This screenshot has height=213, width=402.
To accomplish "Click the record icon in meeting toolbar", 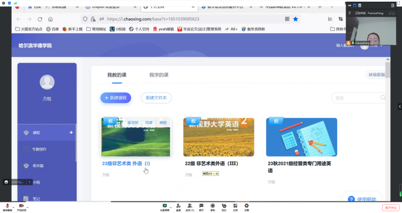I will coord(213,207).
